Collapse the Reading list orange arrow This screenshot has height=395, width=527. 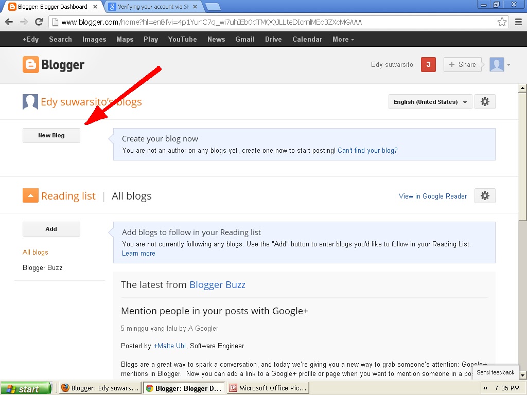(30, 195)
